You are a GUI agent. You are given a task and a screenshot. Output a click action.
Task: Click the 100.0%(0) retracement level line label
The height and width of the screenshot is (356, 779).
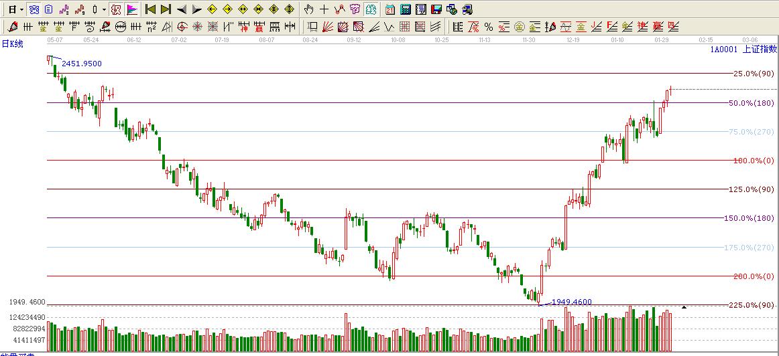754,161
